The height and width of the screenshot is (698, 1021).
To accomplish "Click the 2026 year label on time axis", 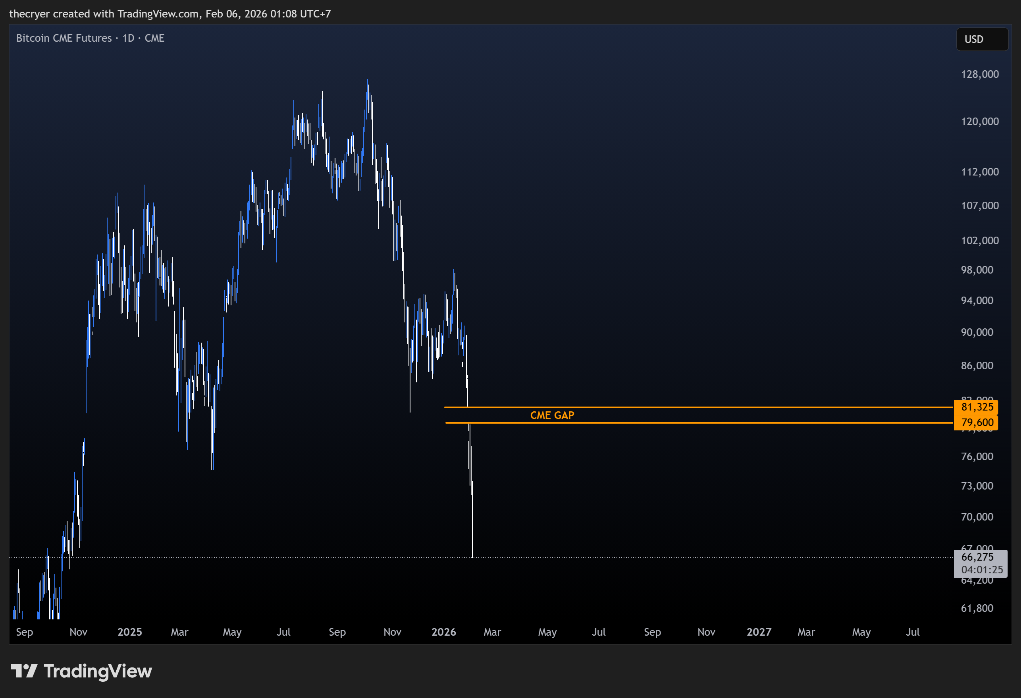I will [x=444, y=632].
